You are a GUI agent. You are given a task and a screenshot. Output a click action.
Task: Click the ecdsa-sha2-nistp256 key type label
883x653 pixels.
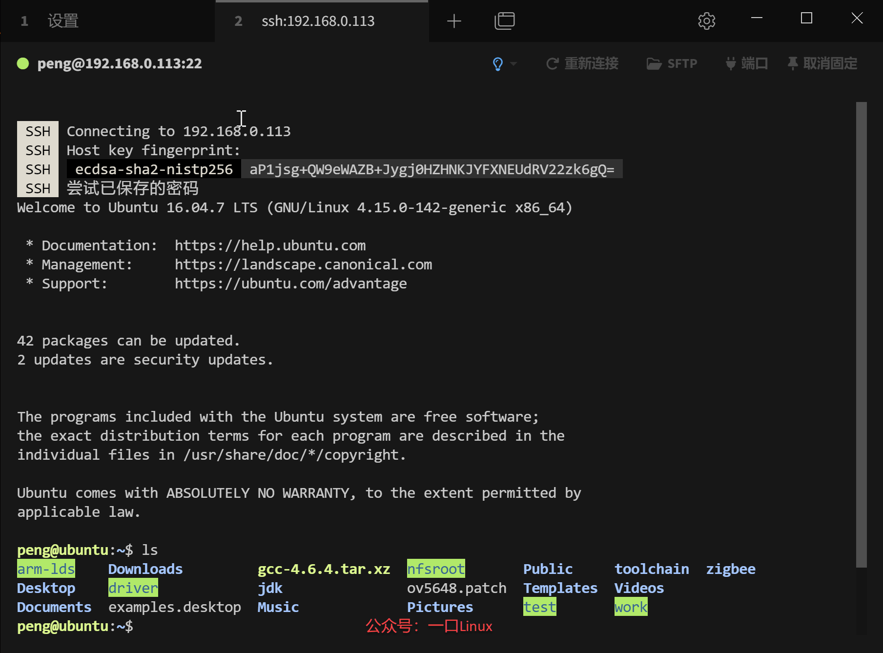tap(154, 169)
